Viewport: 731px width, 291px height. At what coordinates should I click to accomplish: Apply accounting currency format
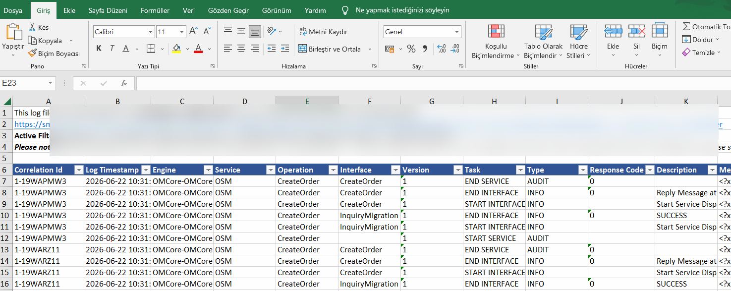390,49
